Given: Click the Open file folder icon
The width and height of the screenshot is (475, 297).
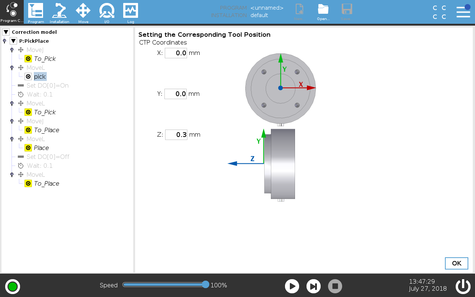Looking at the screenshot, I should click(323, 11).
